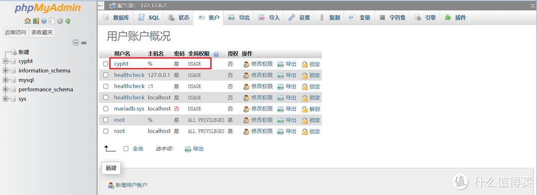The height and width of the screenshot is (195, 537).
Task: Tick the checkbox for cypht user
Action: click(x=106, y=64)
